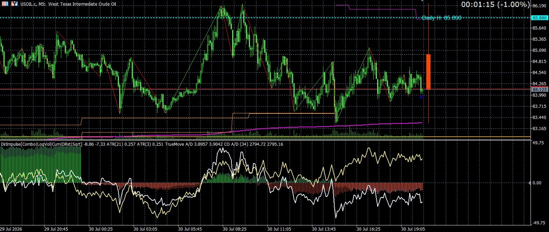Click the '30 Jul 00:25' time label
The height and width of the screenshot is (232, 549).
[x=101, y=229]
